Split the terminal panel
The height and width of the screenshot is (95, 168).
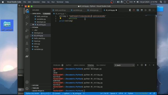tap(142, 65)
